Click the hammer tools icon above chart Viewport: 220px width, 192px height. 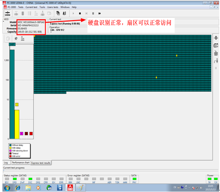click(x=16, y=38)
